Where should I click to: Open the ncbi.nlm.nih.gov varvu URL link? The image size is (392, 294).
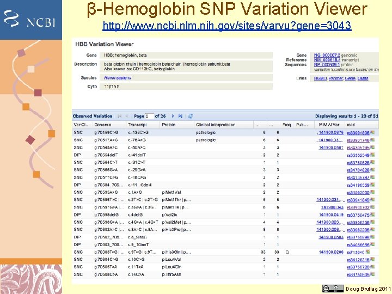point(226,26)
